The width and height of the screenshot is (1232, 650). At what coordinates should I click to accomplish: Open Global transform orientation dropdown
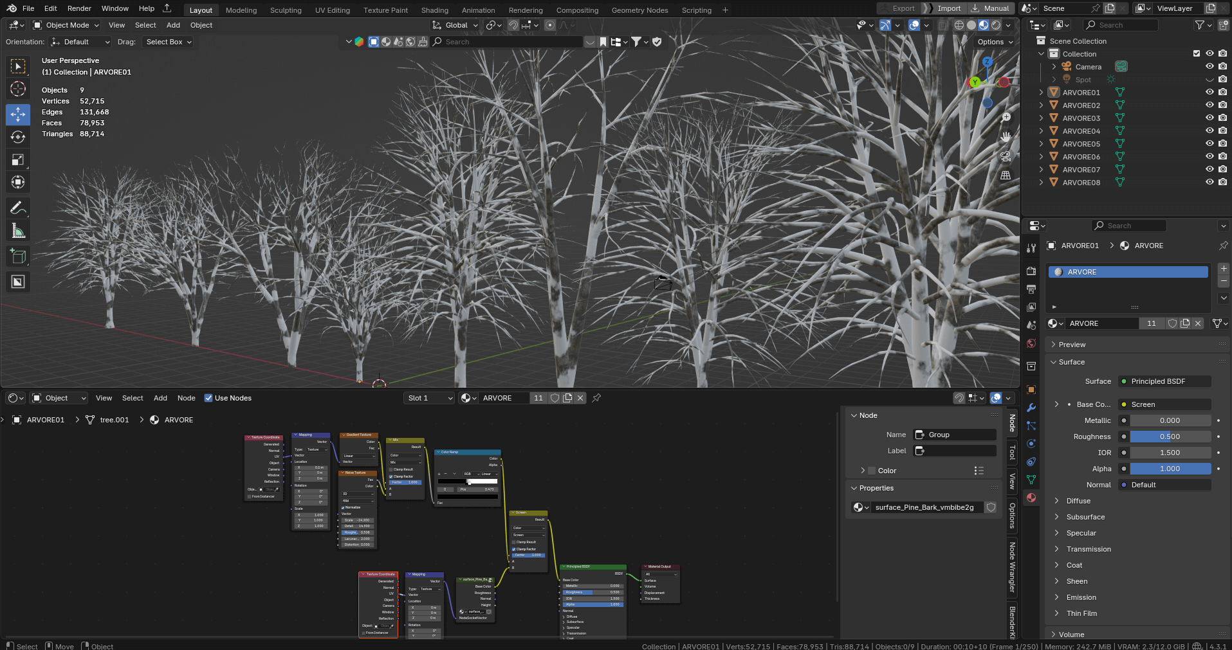tap(455, 25)
